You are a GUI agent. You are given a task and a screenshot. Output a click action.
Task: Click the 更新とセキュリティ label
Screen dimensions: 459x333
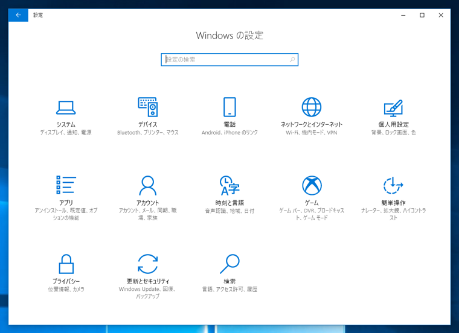point(148,281)
